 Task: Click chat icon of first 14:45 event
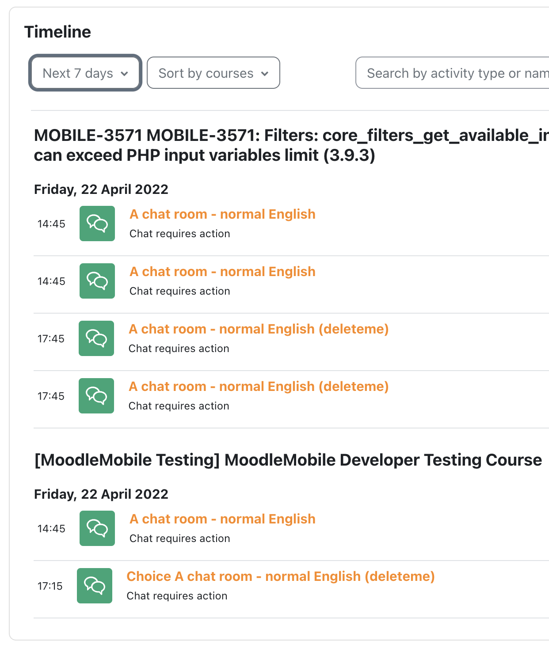(97, 224)
